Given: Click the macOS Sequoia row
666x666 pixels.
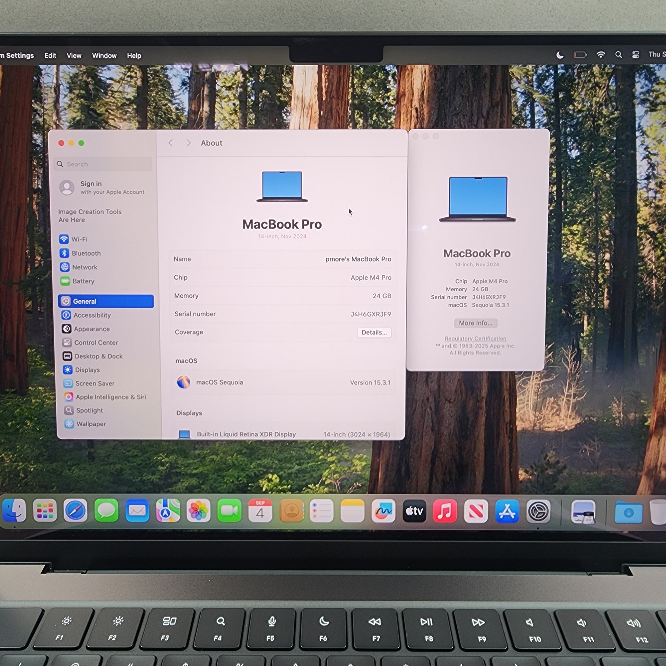Looking at the screenshot, I should [x=283, y=382].
